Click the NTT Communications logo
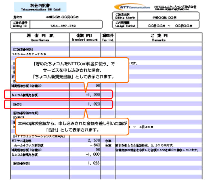Screen dimensions: 210x183 tap(132, 7)
